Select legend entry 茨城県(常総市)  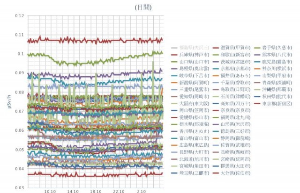232,62
